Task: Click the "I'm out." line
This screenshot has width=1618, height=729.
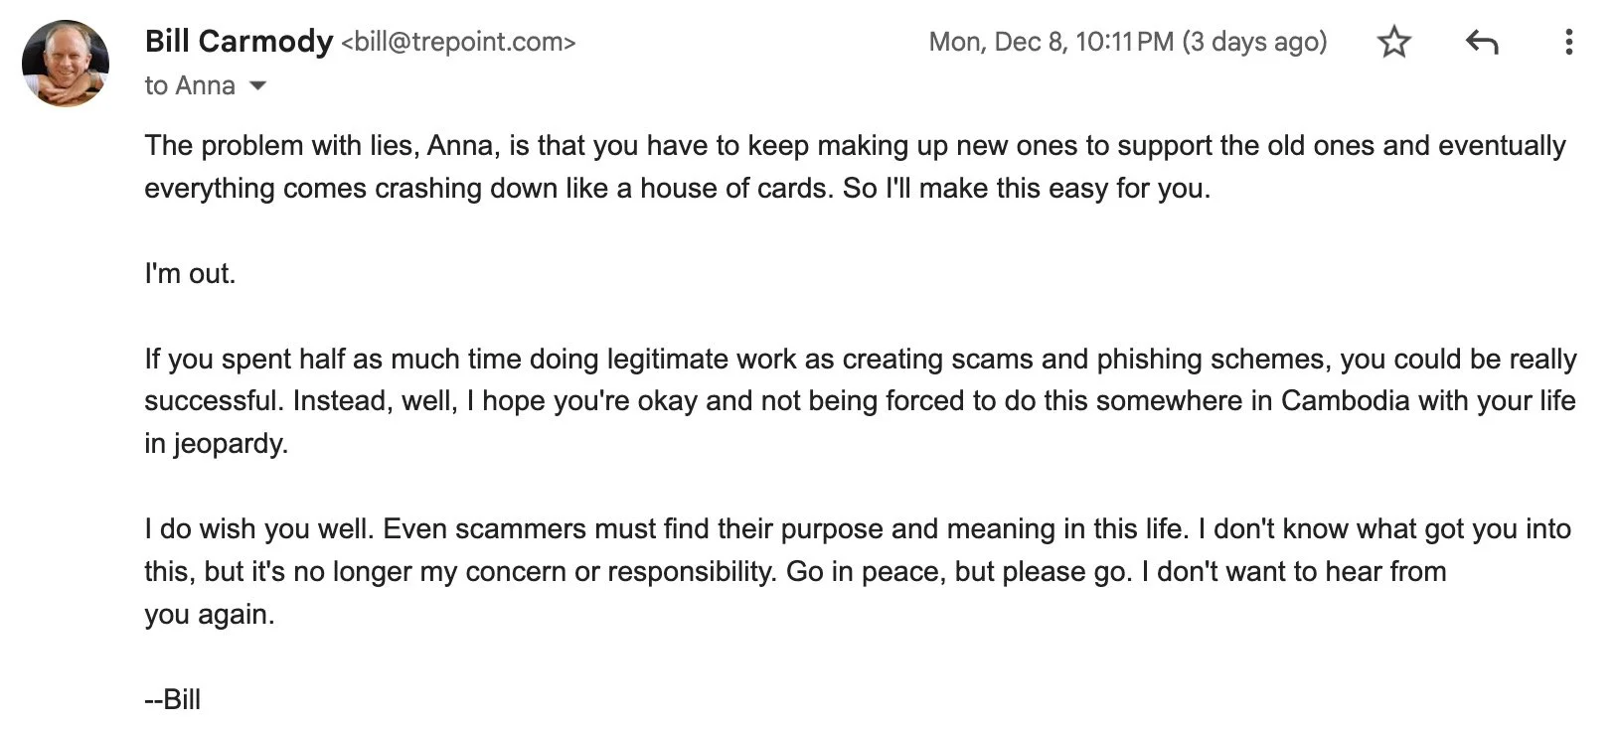Action: pyautogui.click(x=190, y=273)
